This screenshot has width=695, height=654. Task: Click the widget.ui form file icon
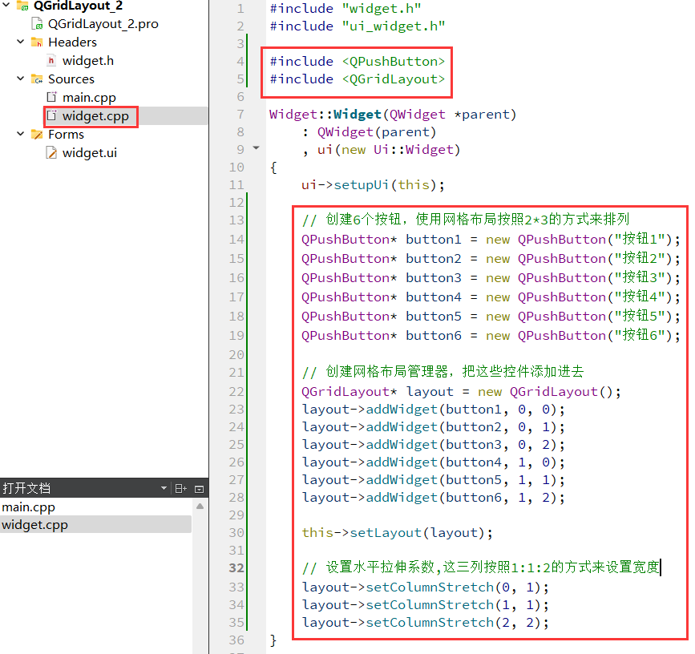tap(52, 152)
